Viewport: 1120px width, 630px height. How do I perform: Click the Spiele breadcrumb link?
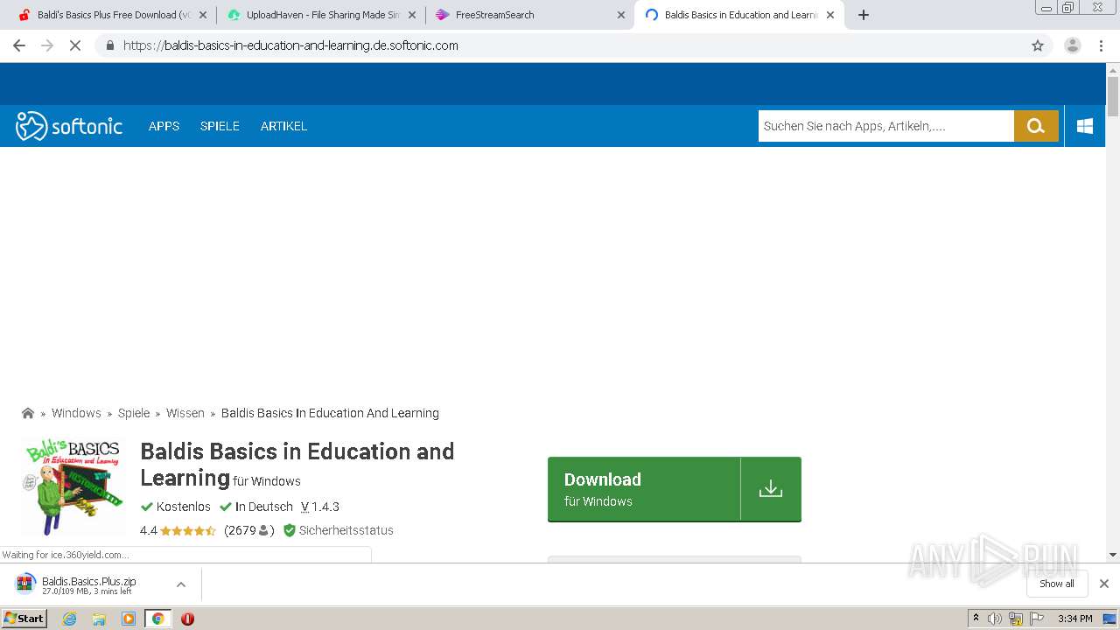[134, 413]
